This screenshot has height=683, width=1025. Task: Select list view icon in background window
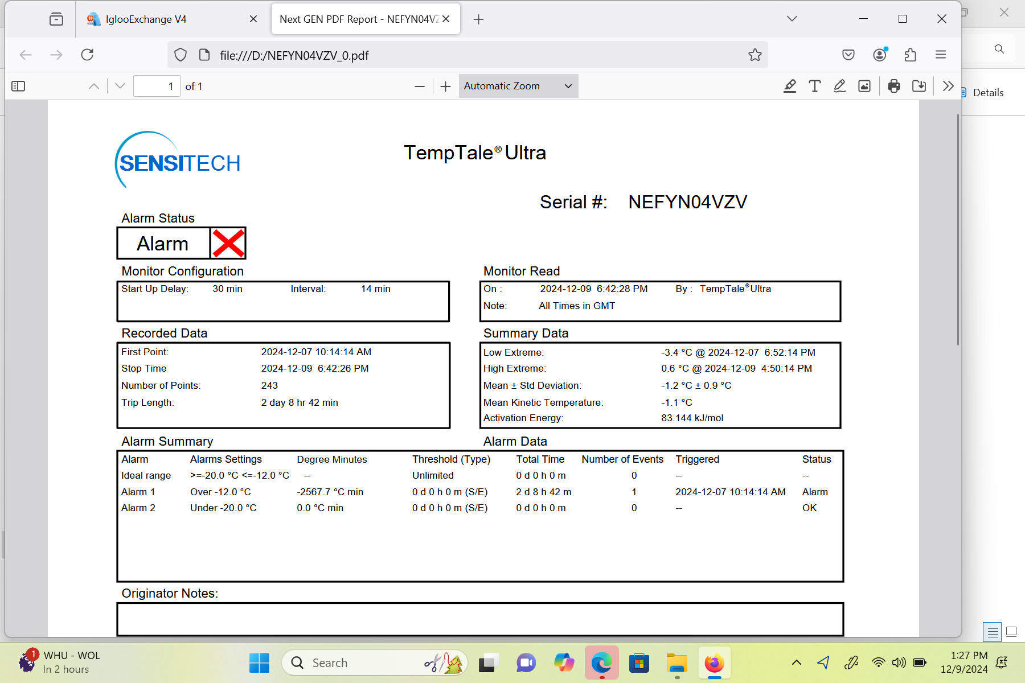[993, 632]
